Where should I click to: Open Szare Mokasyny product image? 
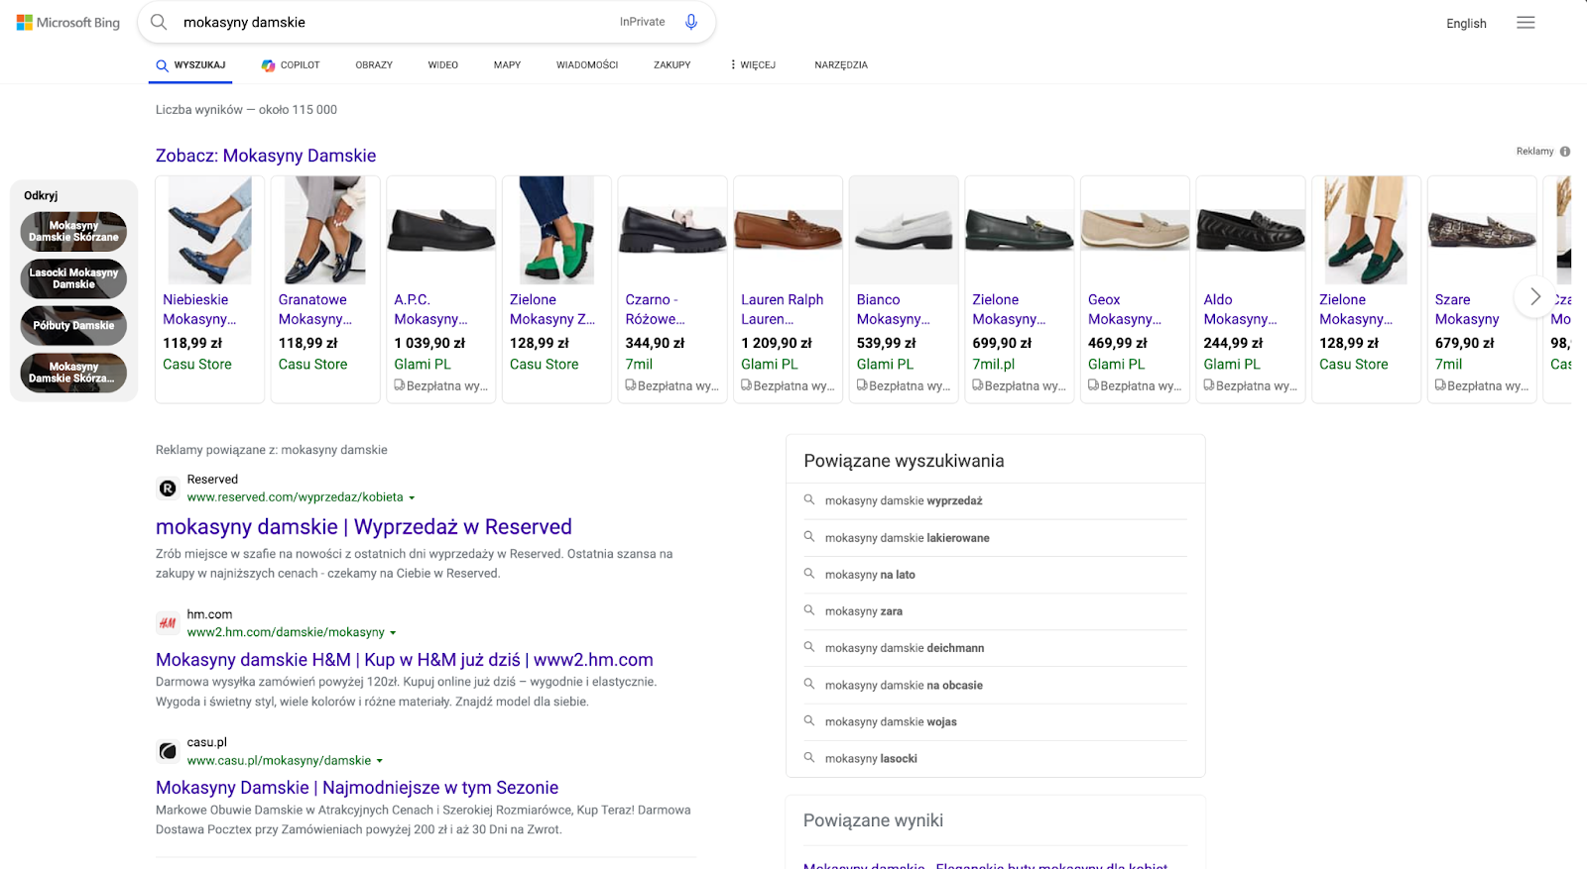[x=1482, y=231]
